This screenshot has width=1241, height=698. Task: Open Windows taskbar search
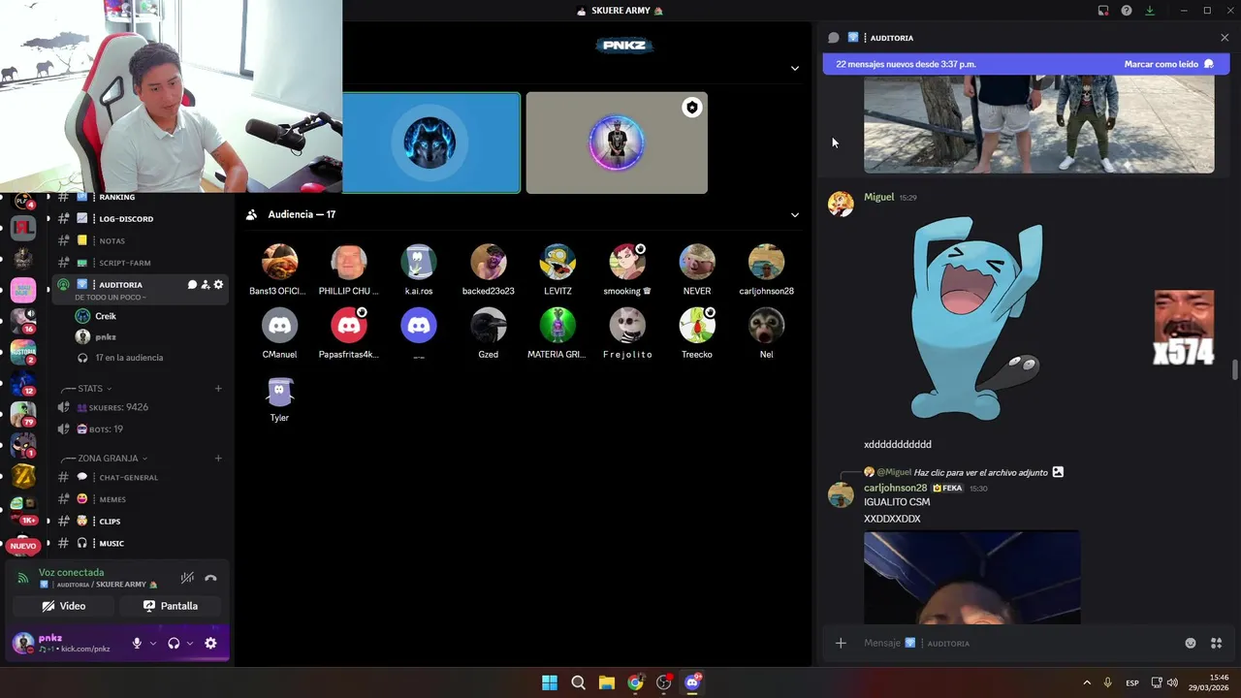coord(578,682)
